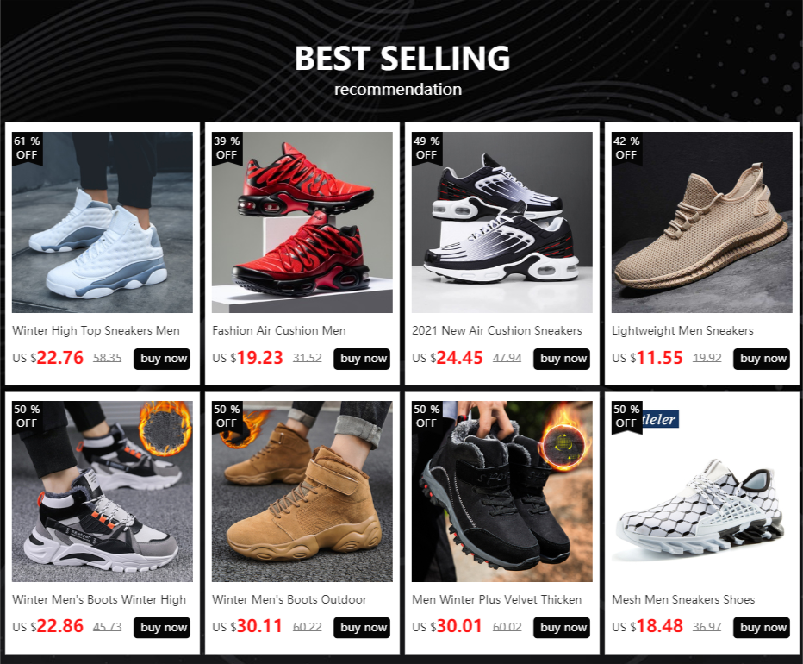Open the Winter High Top Sneakers Men title
The width and height of the screenshot is (803, 664).
(96, 331)
